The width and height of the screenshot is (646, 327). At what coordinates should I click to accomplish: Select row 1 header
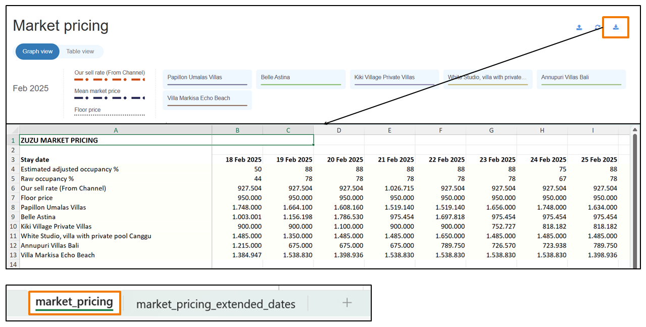coord(13,140)
